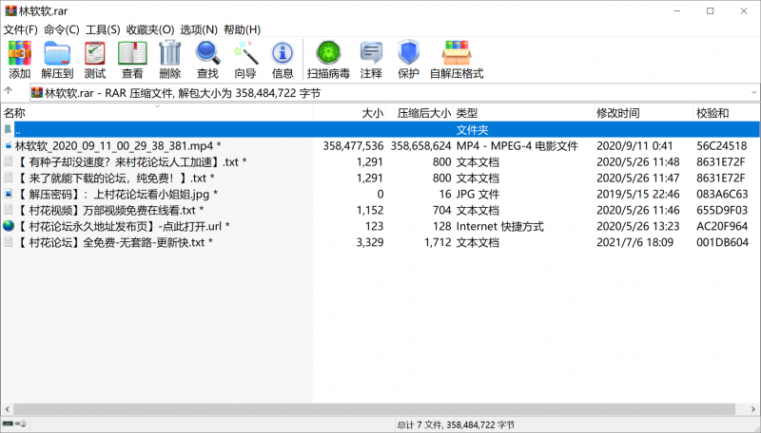Sort by Name (名称) column header
This screenshot has height=433, width=761.
point(15,113)
